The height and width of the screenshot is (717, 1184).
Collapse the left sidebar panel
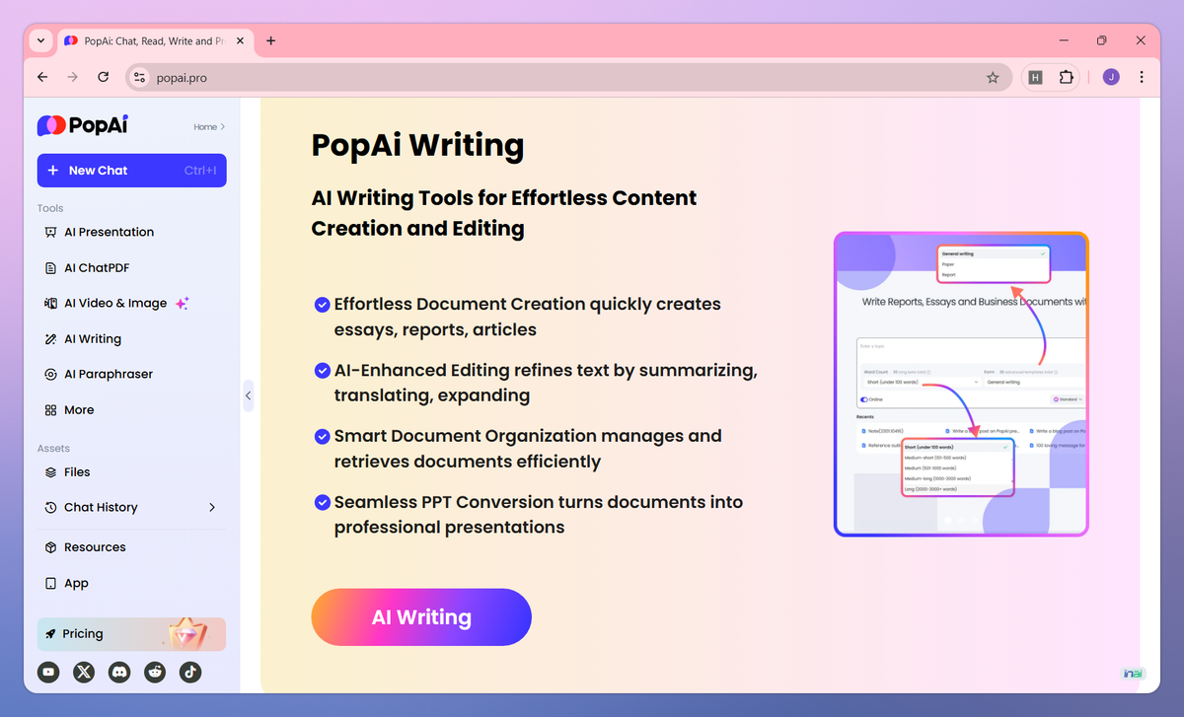pos(249,395)
